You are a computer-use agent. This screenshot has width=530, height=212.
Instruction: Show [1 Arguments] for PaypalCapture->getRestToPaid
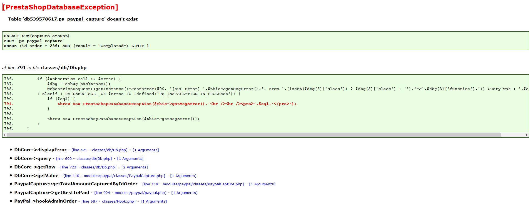pos(184,193)
